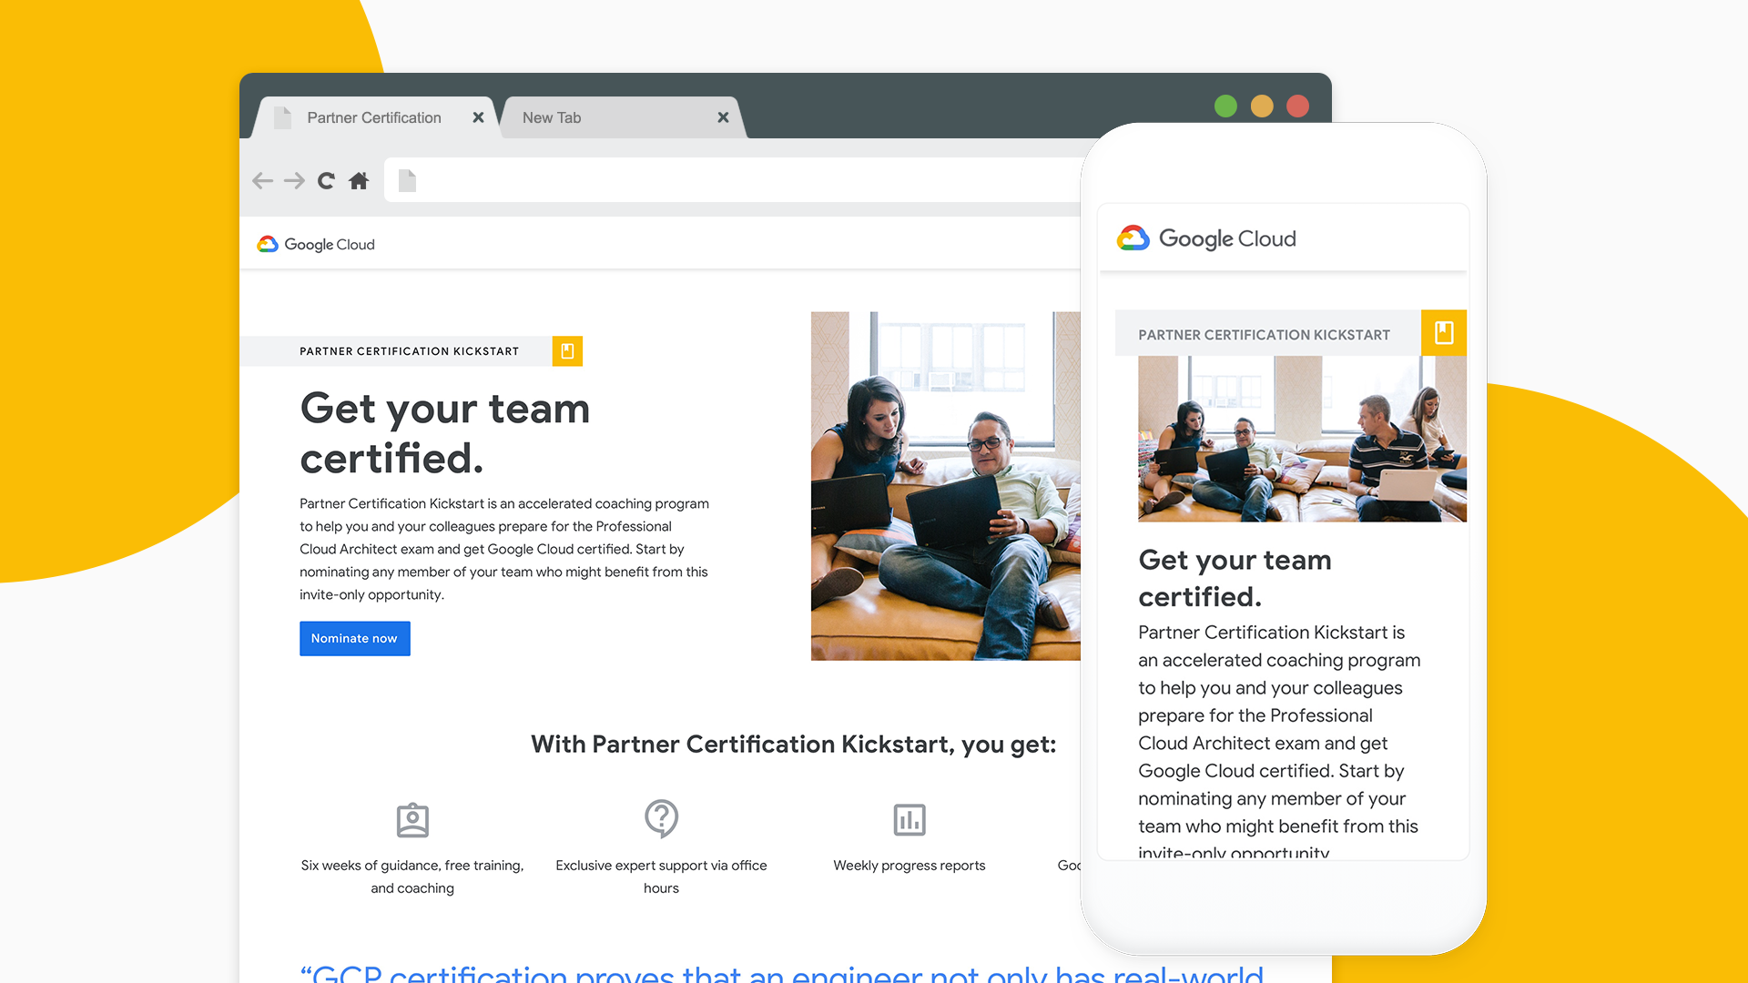Click the bar chart progress reports icon
The width and height of the screenshot is (1748, 983).
tap(910, 819)
